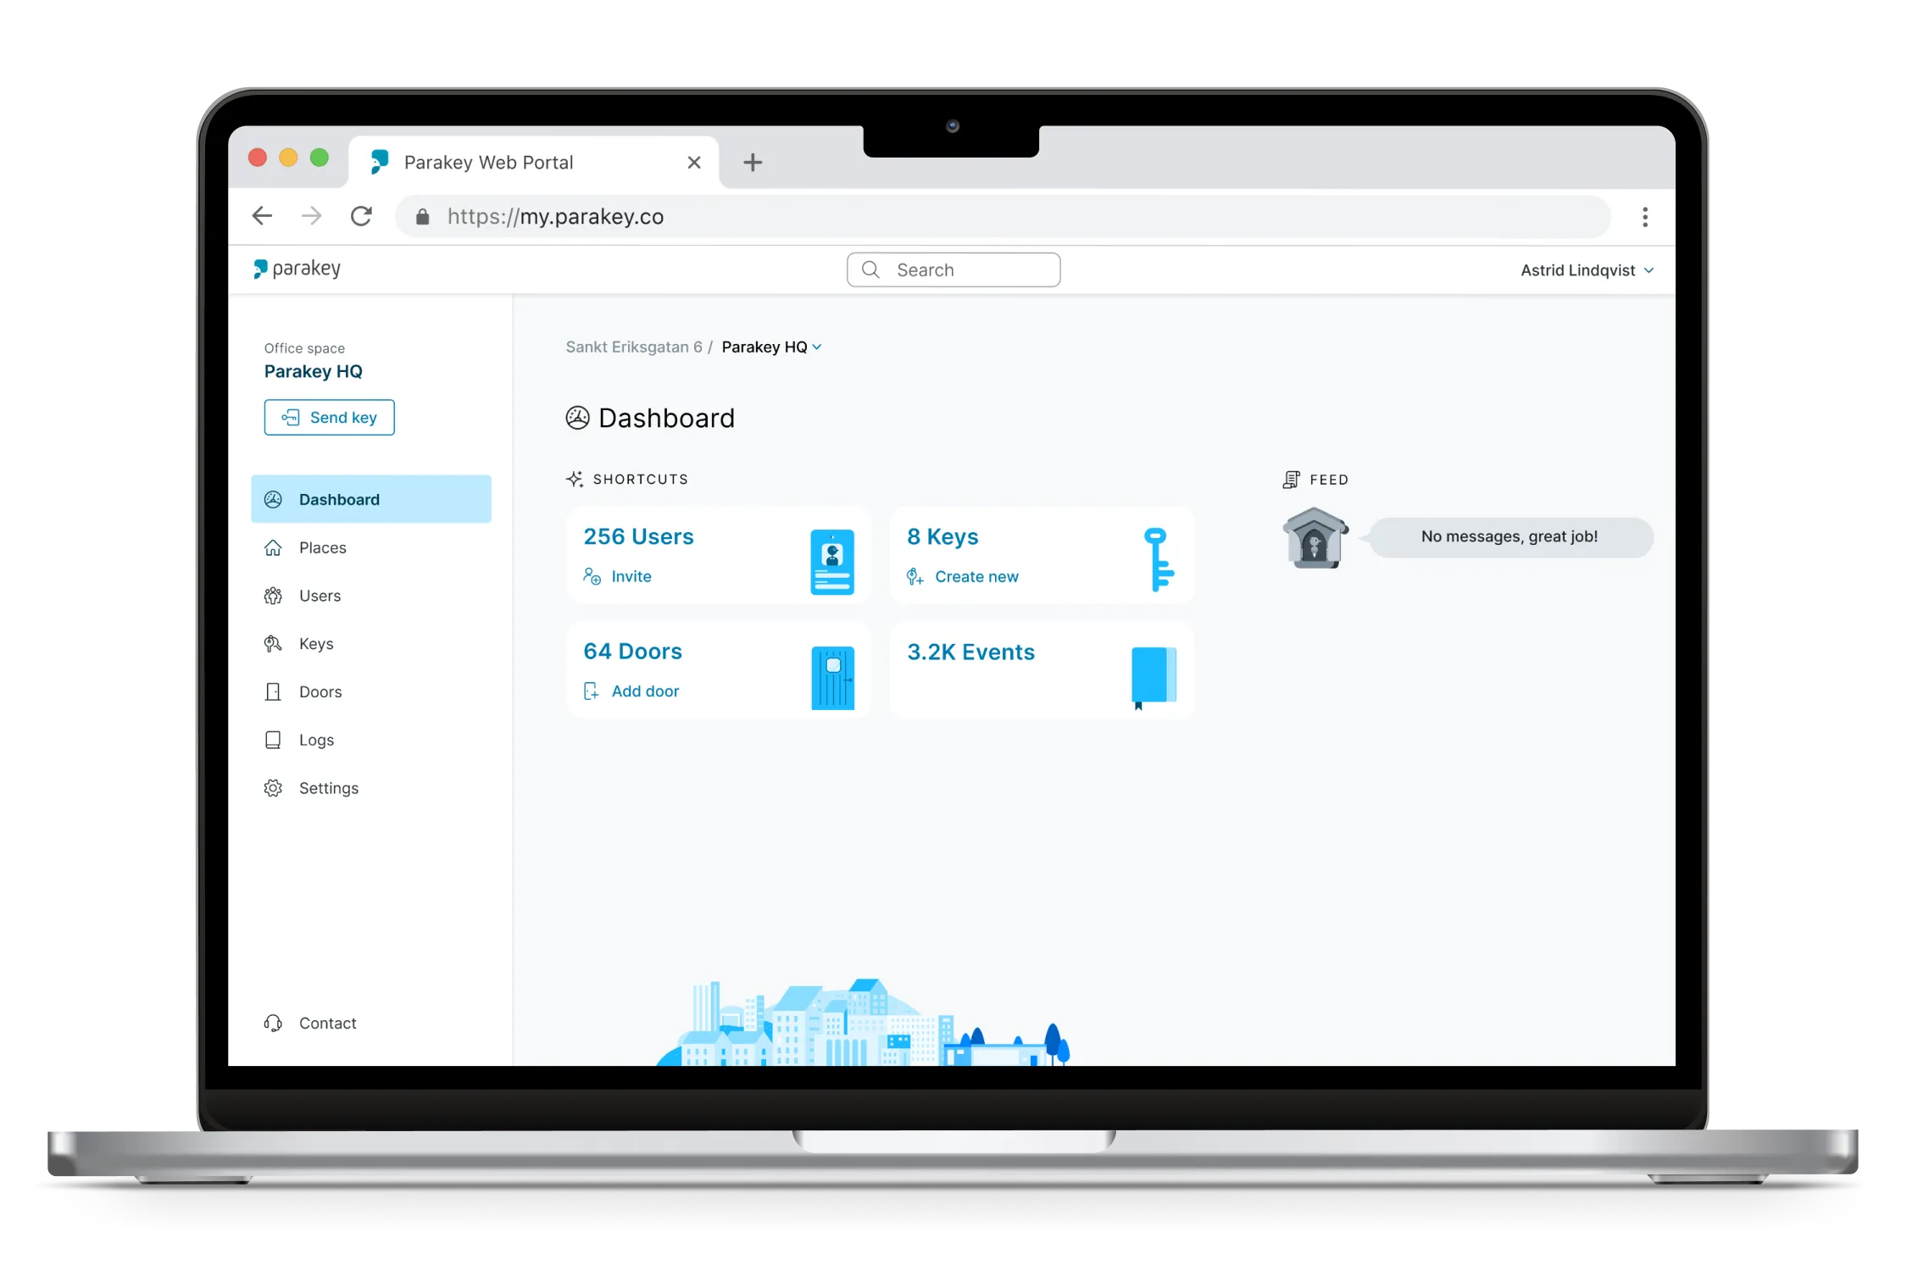Click the 8 Keys shortcut heading
This screenshot has height=1271, width=1907.
click(942, 536)
